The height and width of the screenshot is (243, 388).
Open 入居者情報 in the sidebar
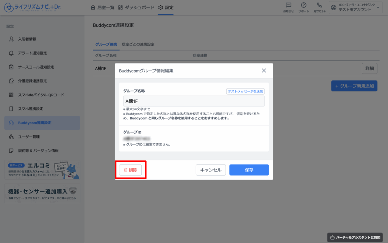tap(42, 39)
